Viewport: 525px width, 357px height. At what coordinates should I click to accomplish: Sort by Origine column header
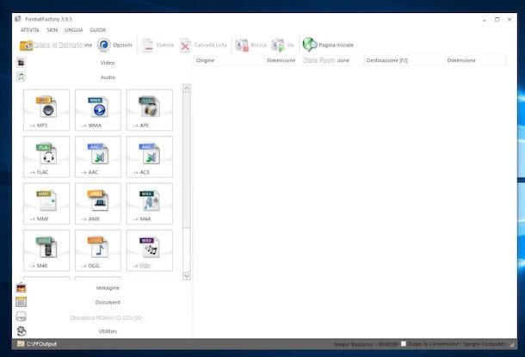pyautogui.click(x=229, y=60)
